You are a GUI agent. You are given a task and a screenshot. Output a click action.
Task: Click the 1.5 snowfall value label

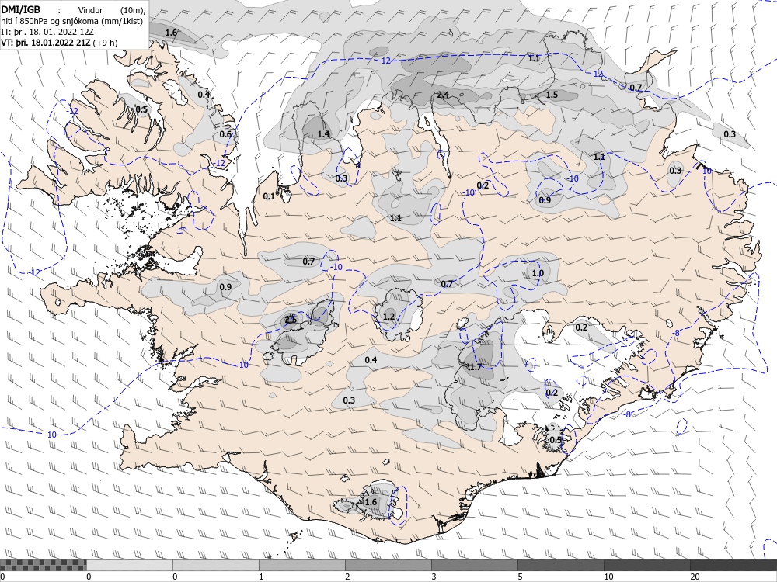pos(552,95)
